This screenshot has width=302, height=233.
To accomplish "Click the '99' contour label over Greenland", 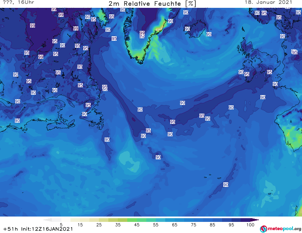I will pos(142,33).
